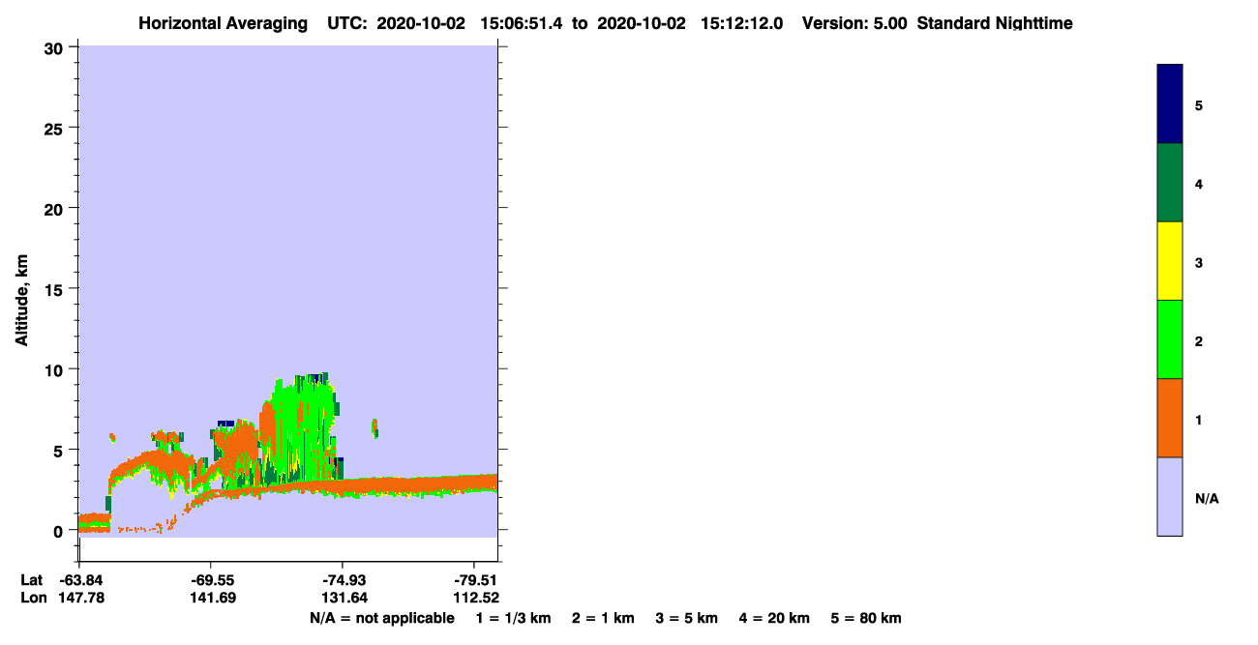
Task: Click the start time '15:06:51.4' in title
Action: pyautogui.click(x=523, y=23)
